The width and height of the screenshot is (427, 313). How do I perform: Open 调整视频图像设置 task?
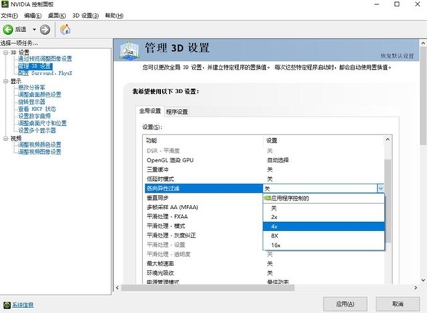(39, 152)
